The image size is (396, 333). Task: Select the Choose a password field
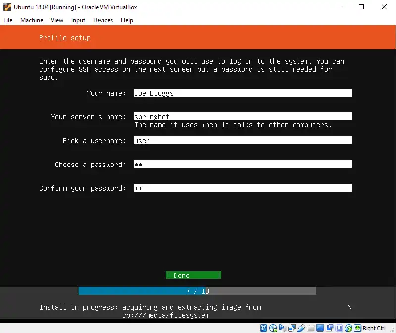pos(243,165)
